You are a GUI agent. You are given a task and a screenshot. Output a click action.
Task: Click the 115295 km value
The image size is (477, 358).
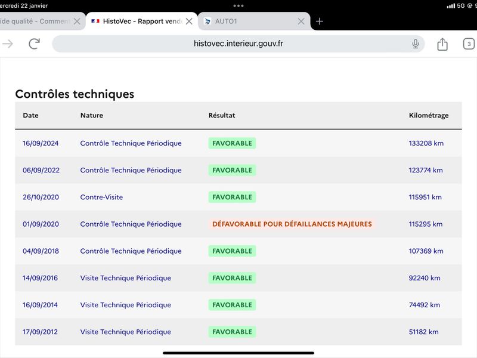point(426,224)
